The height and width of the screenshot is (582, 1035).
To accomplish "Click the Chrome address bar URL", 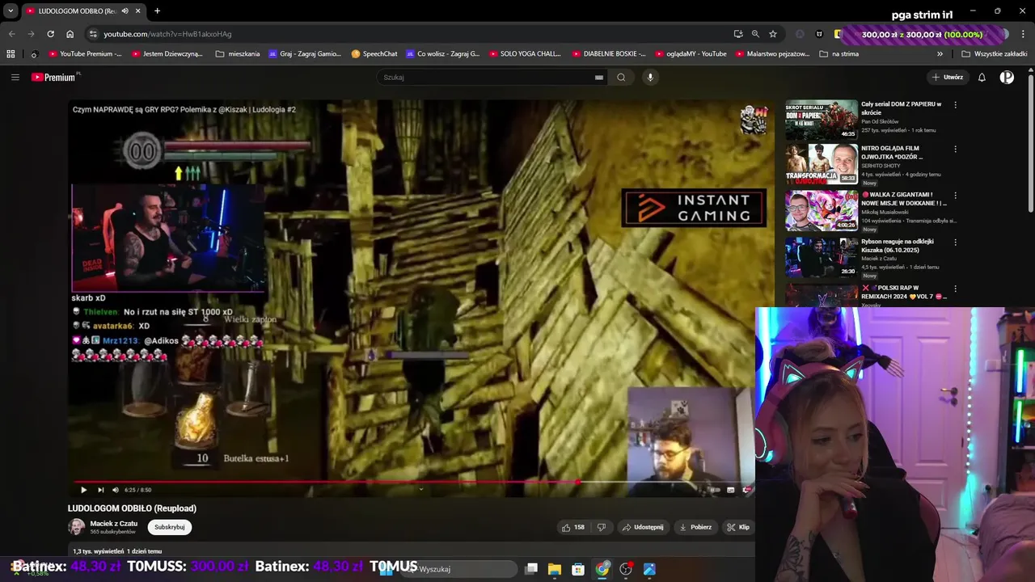I will pyautogui.click(x=167, y=34).
